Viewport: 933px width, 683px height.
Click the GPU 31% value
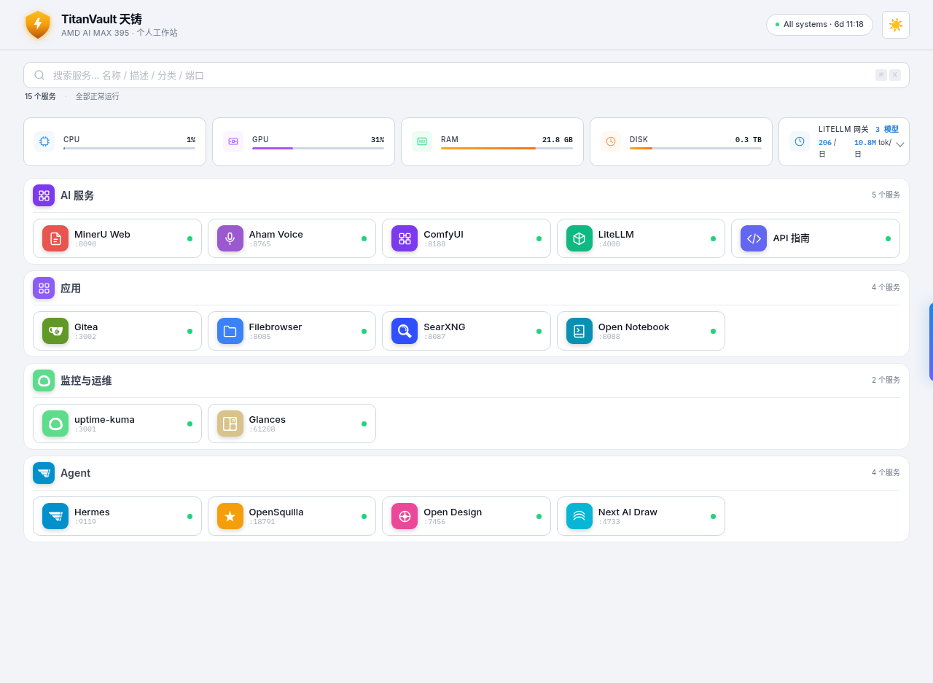[x=378, y=140]
